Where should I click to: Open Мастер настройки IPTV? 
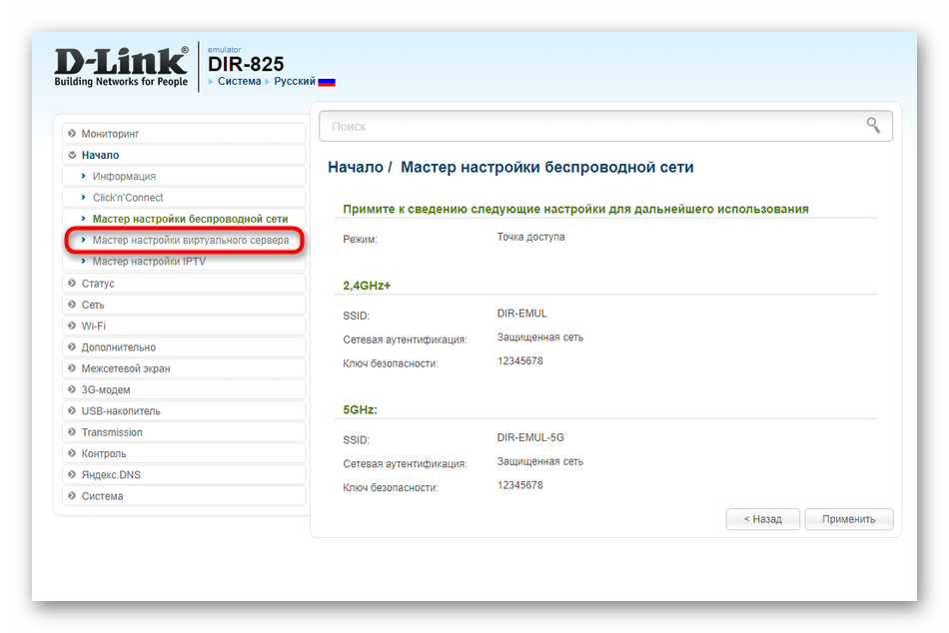(x=149, y=262)
